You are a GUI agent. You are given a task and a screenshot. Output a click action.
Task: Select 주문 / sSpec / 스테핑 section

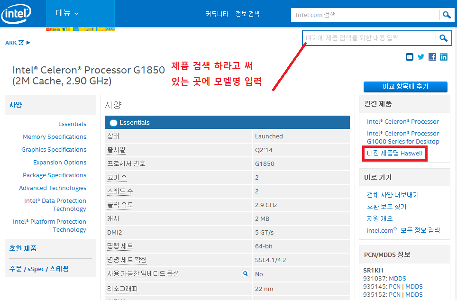pos(39,269)
